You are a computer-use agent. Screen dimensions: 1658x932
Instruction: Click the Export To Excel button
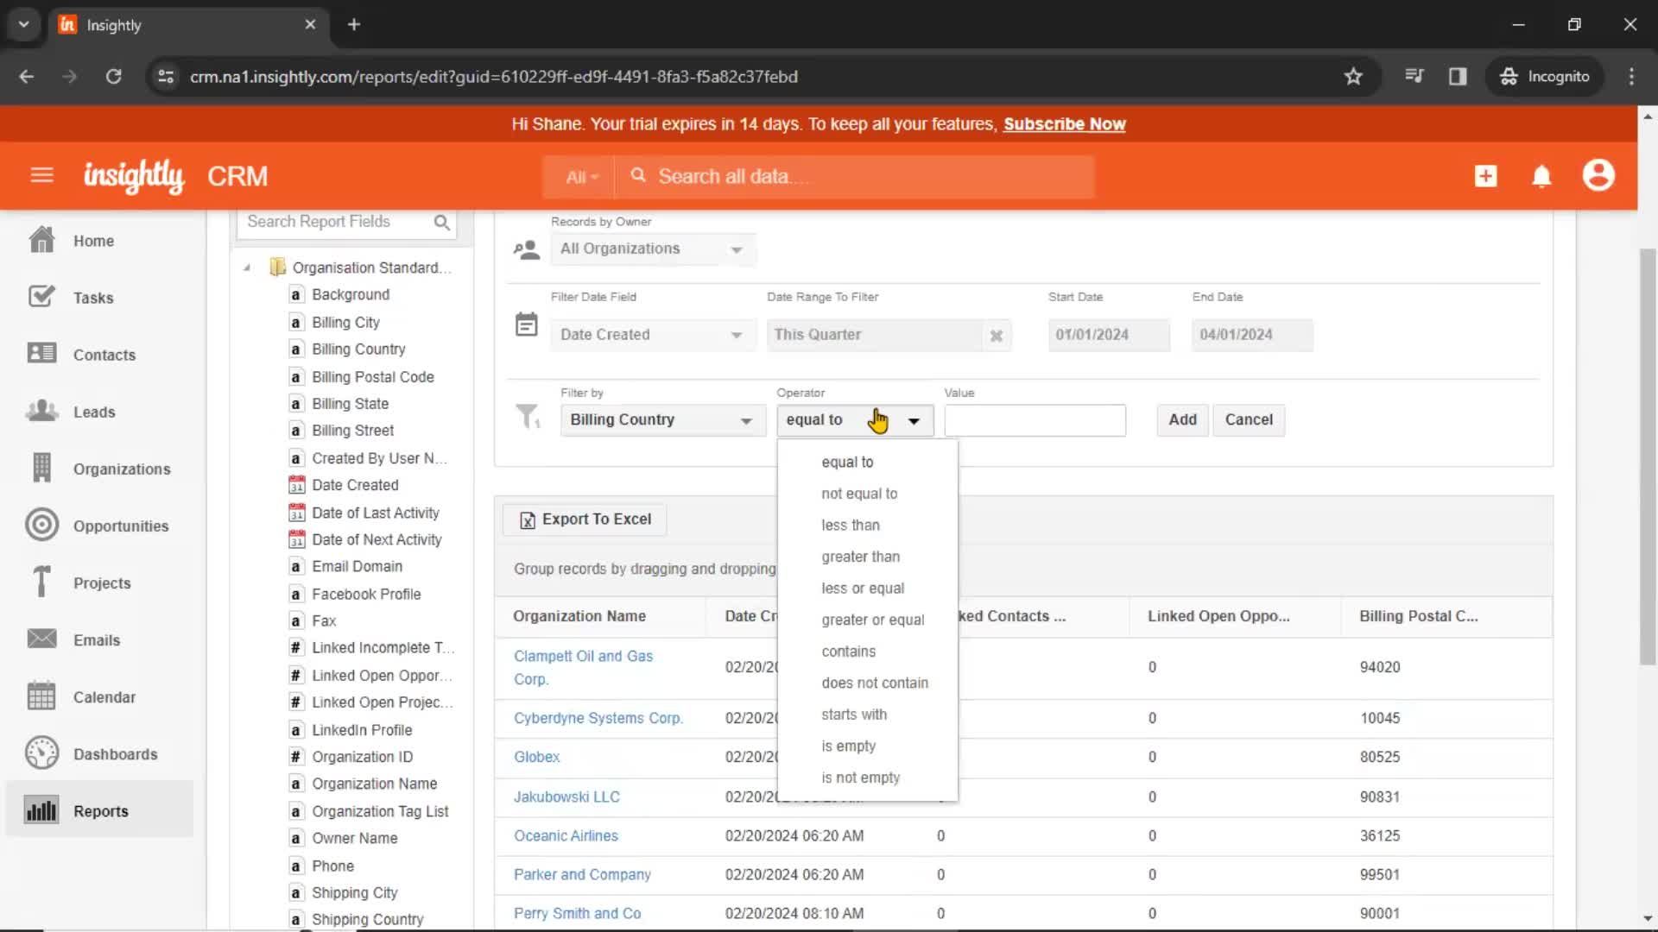coord(585,518)
